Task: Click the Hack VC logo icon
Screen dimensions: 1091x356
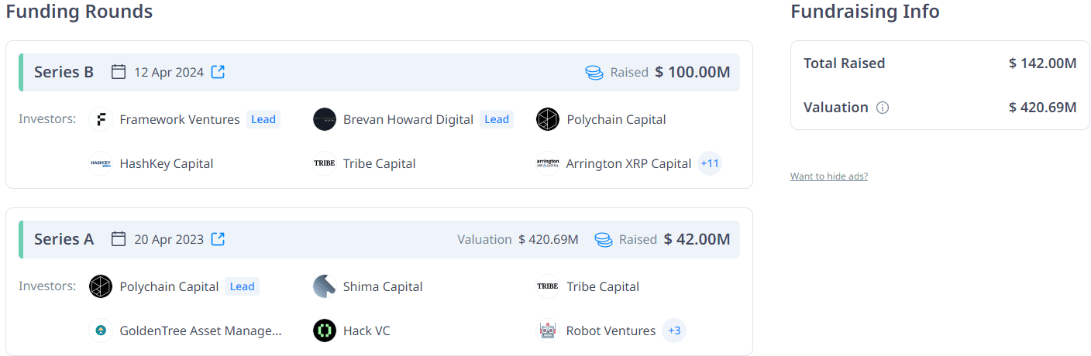Action: pyautogui.click(x=325, y=330)
